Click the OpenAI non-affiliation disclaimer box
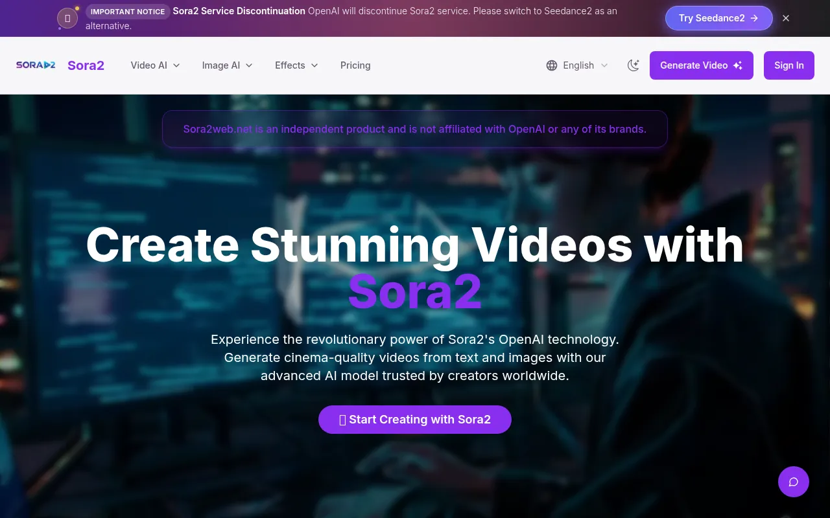 pyautogui.click(x=415, y=129)
